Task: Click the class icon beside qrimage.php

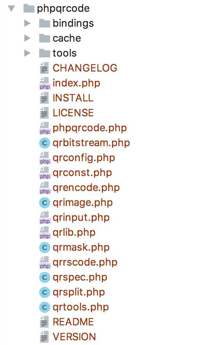Action: click(x=45, y=203)
